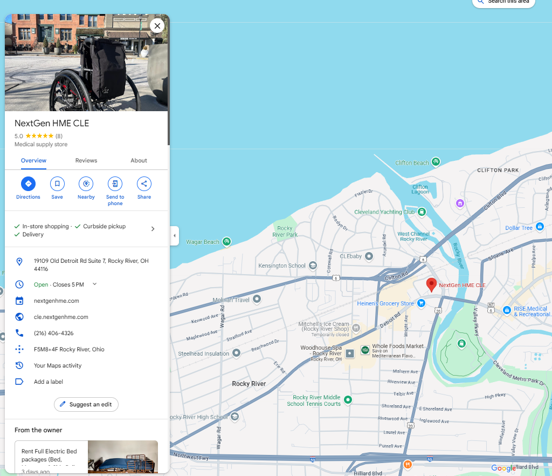Expand the opening hours dropdown
This screenshot has width=552, height=476.
pyautogui.click(x=94, y=284)
